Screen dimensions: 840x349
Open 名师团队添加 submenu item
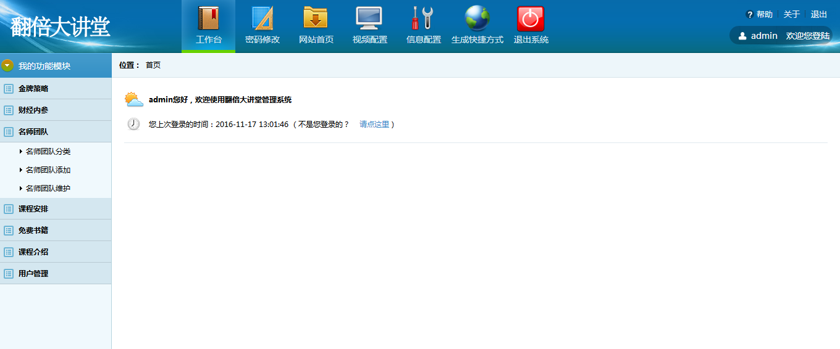pyautogui.click(x=48, y=170)
